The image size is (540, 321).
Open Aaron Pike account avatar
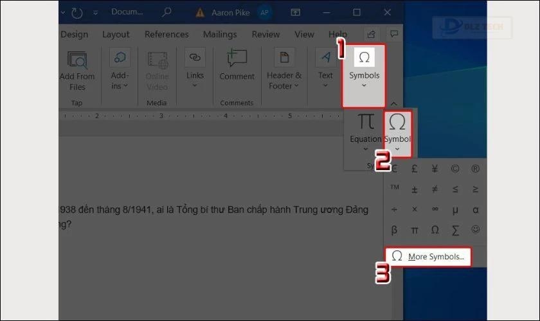(x=264, y=13)
